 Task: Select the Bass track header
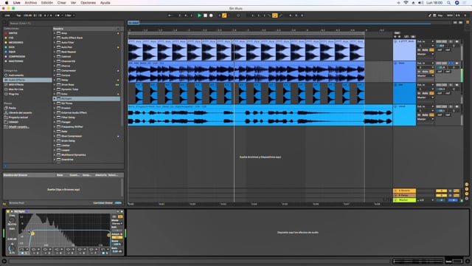(x=405, y=72)
